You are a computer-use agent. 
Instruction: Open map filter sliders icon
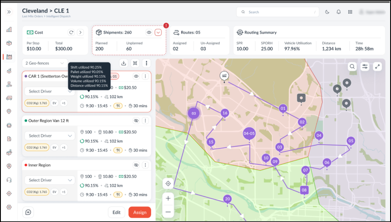click(365, 66)
